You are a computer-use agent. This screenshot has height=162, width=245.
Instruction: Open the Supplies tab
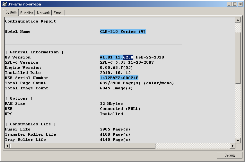(27, 13)
